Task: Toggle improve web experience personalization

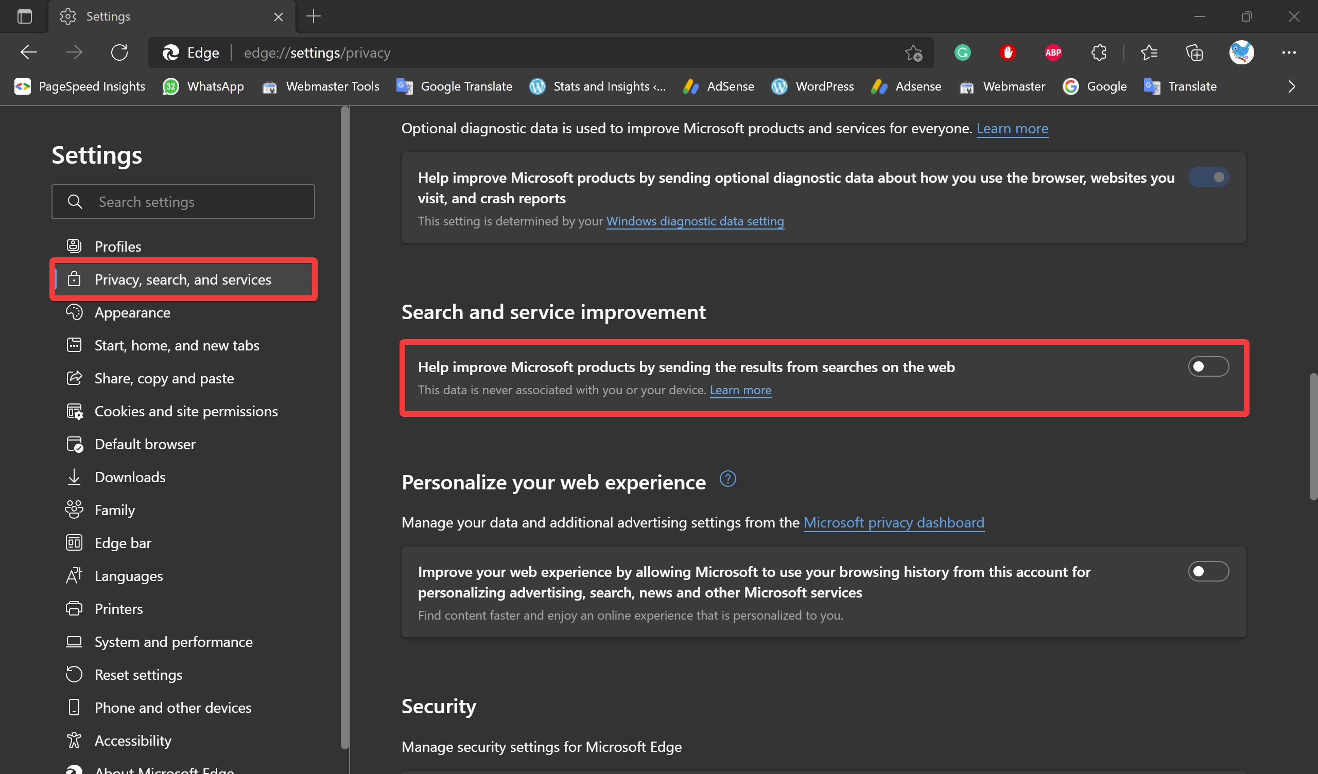Action: click(x=1207, y=571)
